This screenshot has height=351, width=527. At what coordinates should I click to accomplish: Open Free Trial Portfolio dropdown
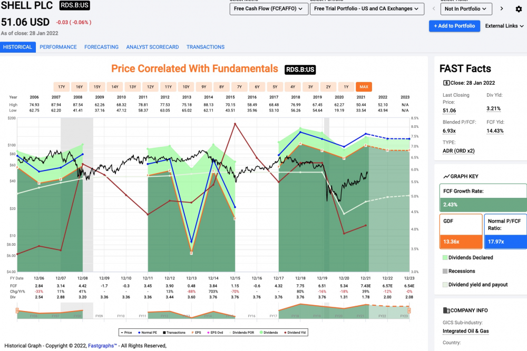coord(367,9)
